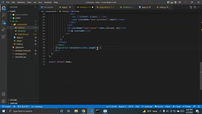The height and width of the screenshot is (114, 202).
Task: Change file encoding UTF-8
Action: coord(131,106)
